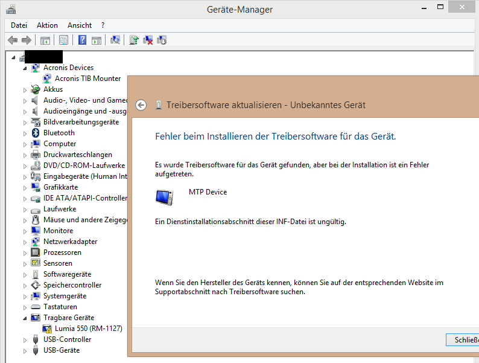Click the DVD/CD-ROM-Laufwerke drive icon

[36, 165]
